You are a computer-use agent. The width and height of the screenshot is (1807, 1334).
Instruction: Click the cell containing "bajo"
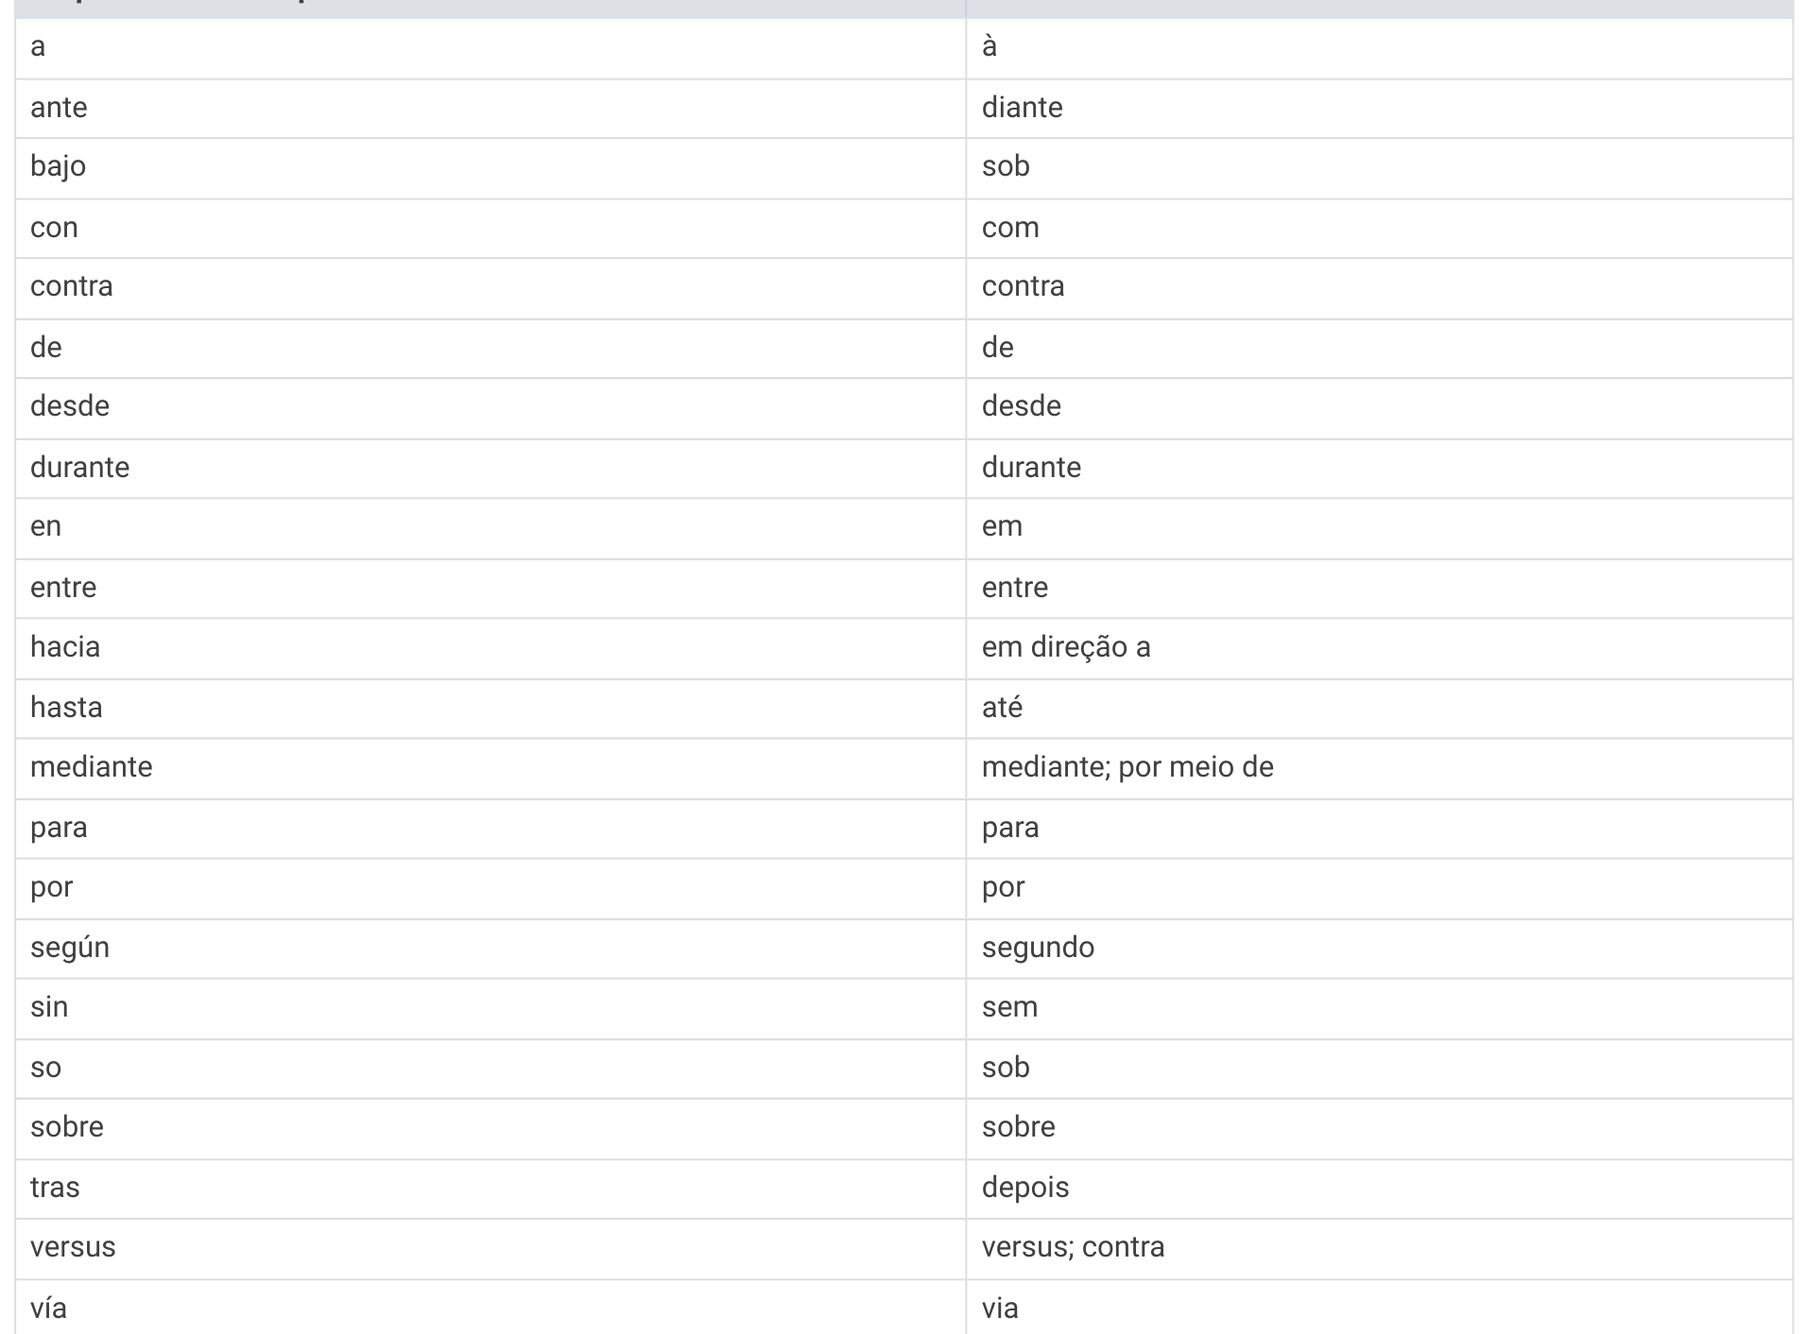[490, 168]
